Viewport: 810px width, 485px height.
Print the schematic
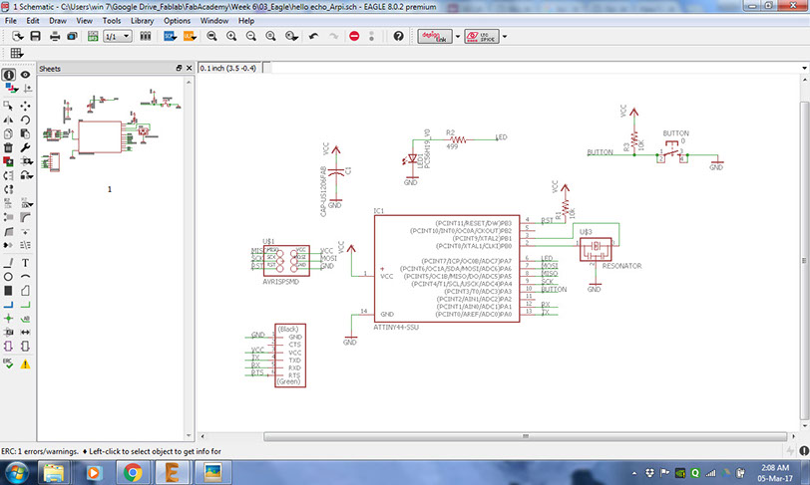click(x=55, y=36)
